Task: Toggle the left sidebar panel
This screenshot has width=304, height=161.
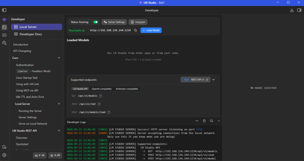Action: click(4, 10)
